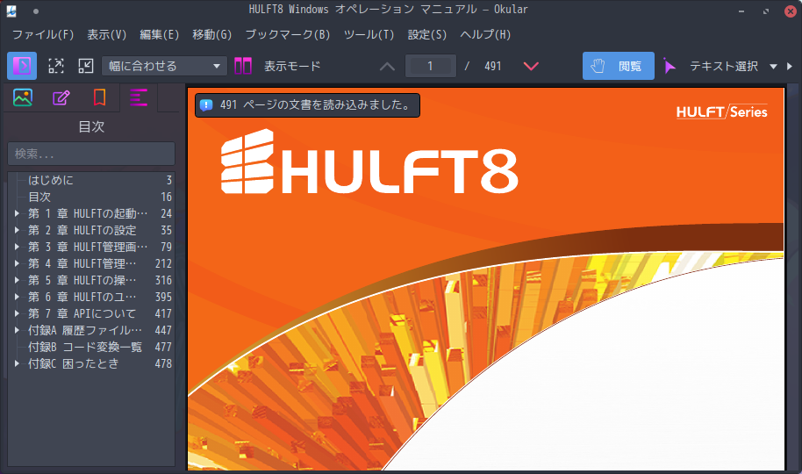The image size is (802, 474).
Task: Open the 移動(G) menu
Action: (211, 34)
